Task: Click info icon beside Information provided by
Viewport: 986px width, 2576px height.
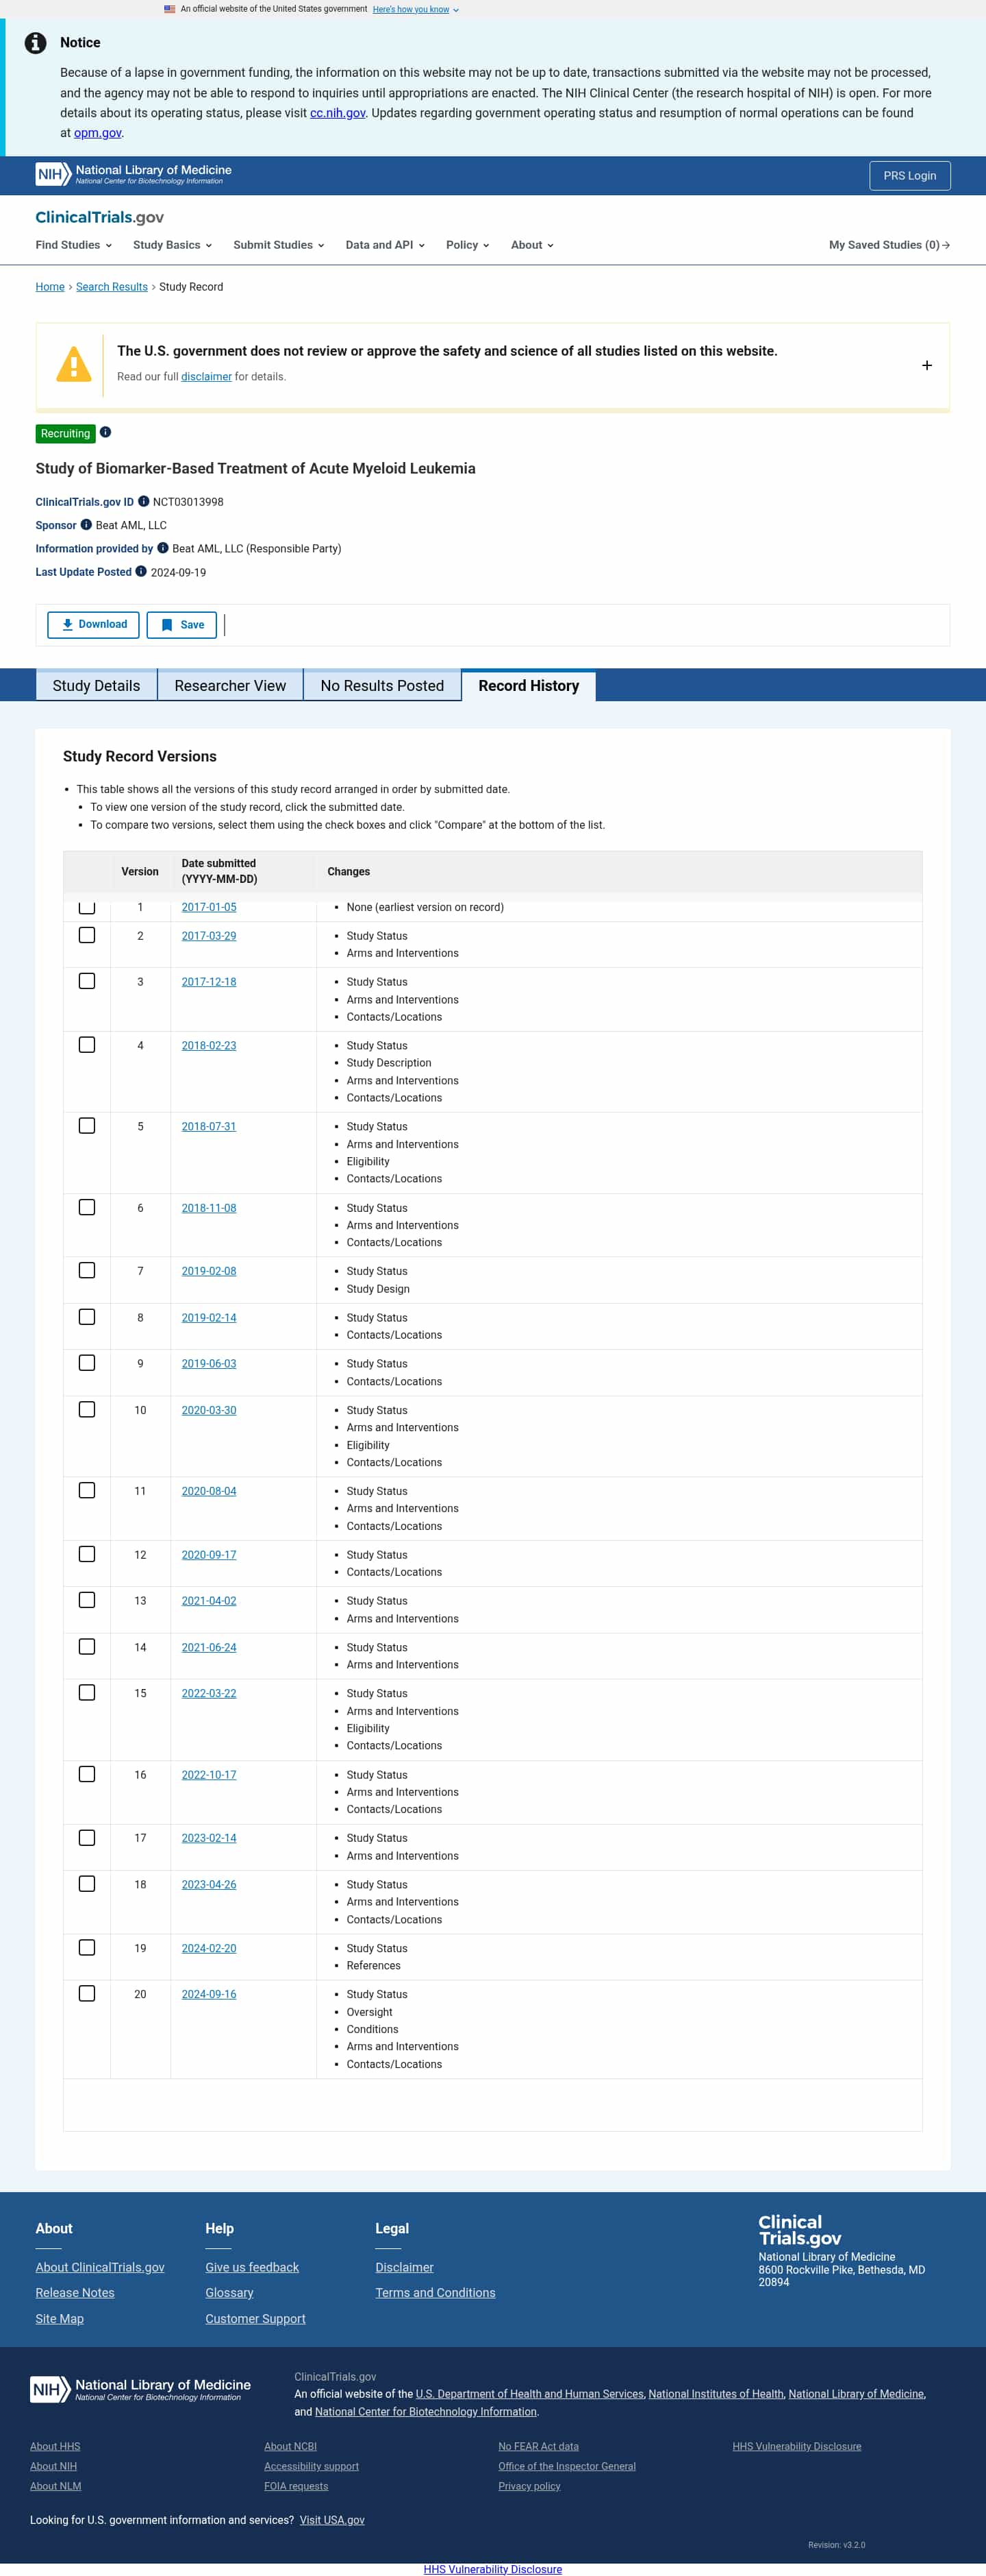Action: (x=163, y=547)
